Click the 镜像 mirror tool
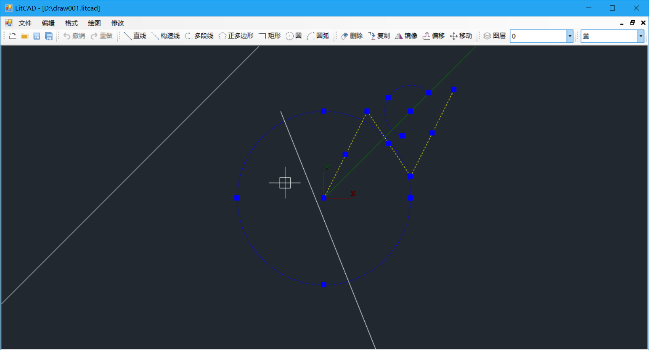This screenshot has width=649, height=350. pyautogui.click(x=406, y=36)
